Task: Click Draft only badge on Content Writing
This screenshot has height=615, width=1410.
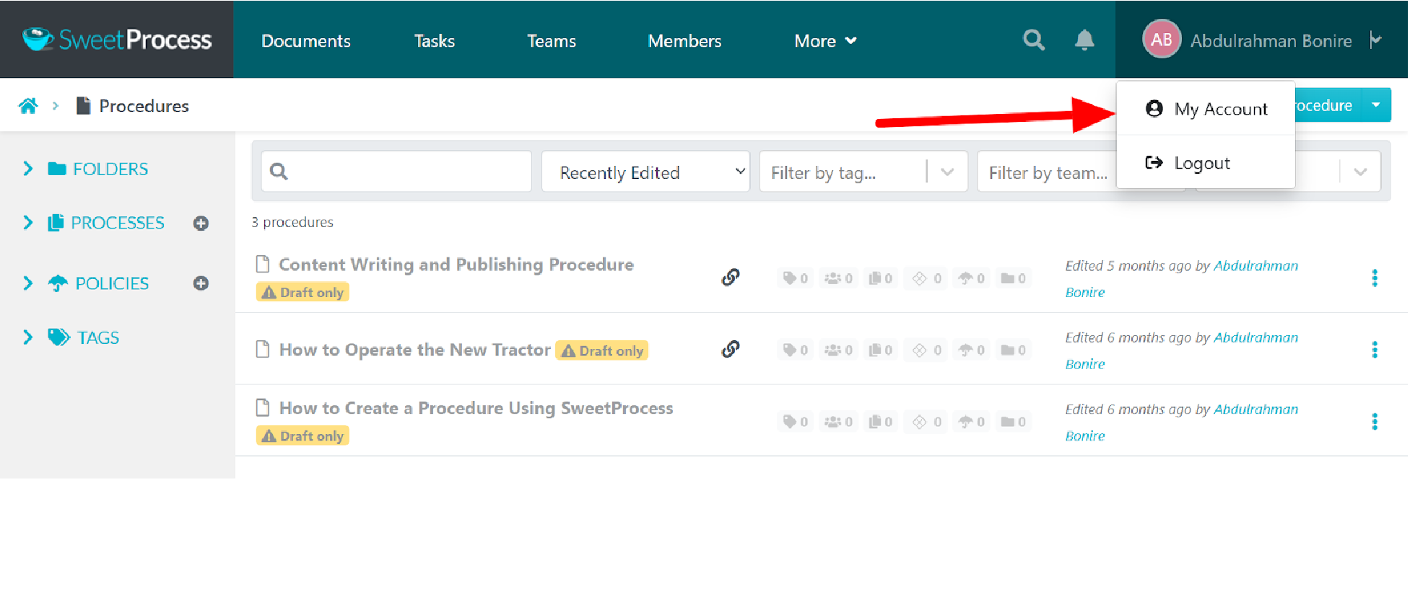Action: point(303,292)
